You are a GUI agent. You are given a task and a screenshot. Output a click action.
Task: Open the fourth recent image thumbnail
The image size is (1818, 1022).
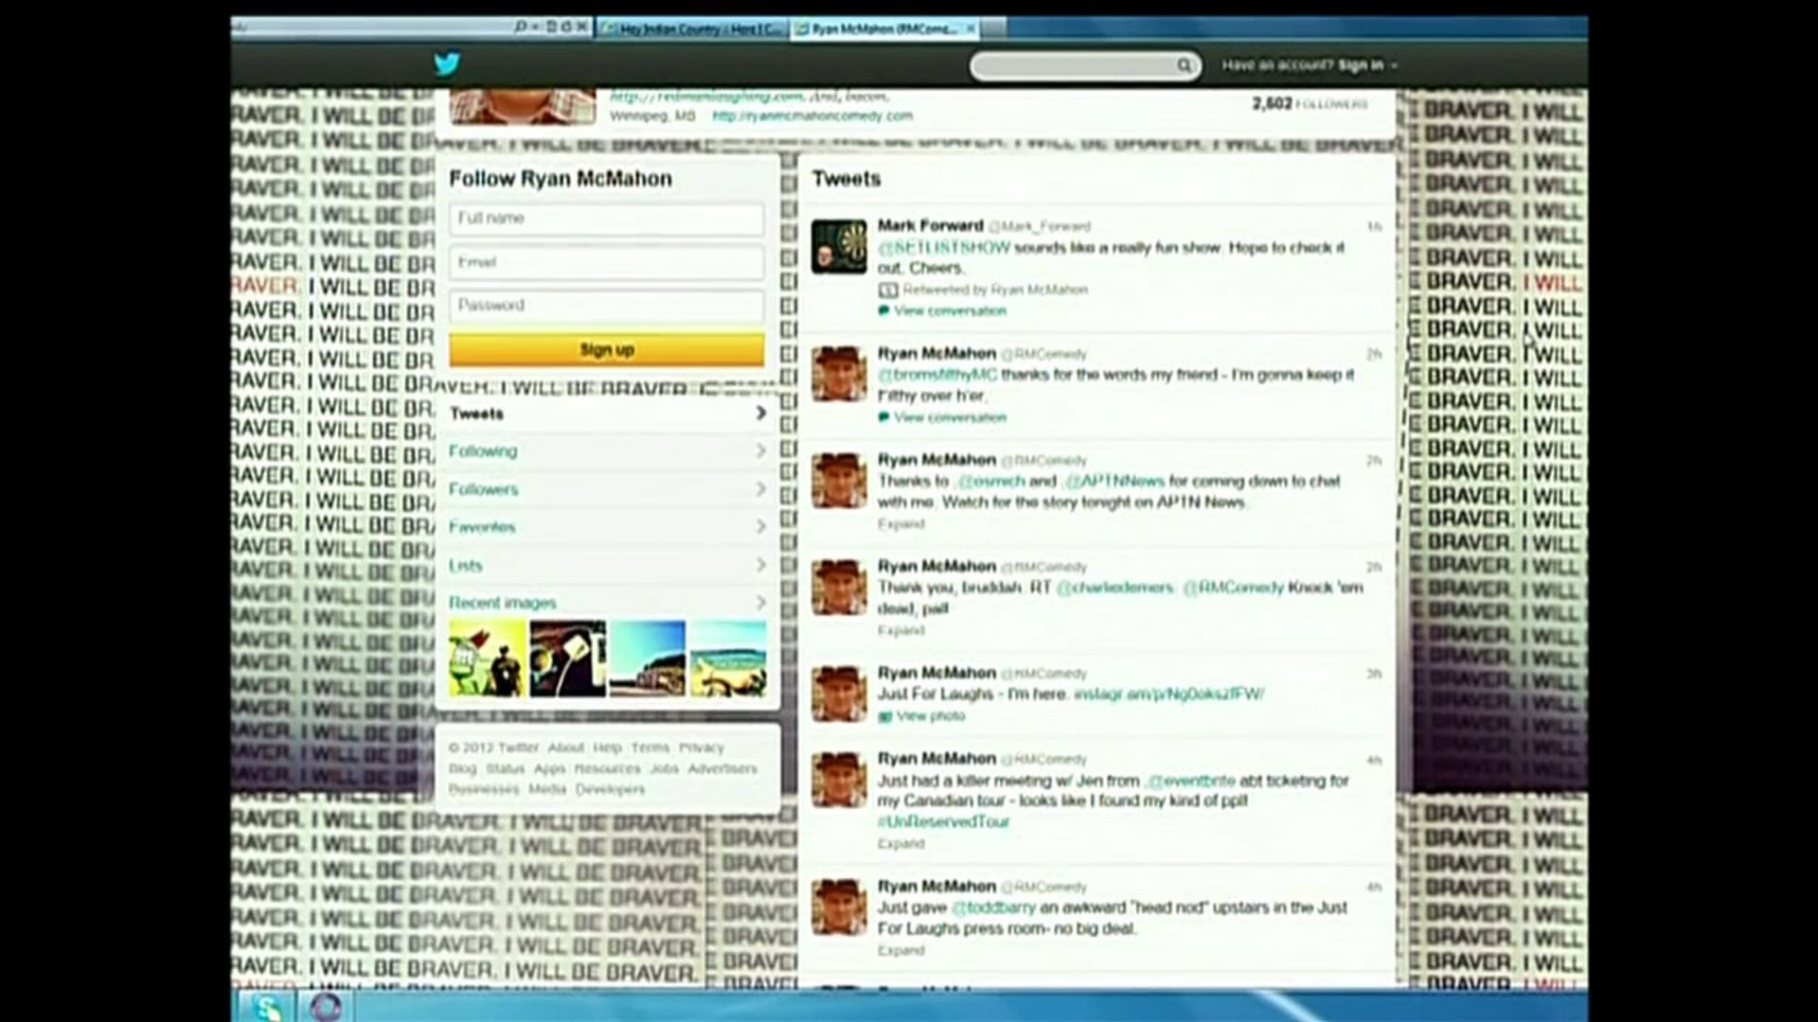tap(728, 659)
